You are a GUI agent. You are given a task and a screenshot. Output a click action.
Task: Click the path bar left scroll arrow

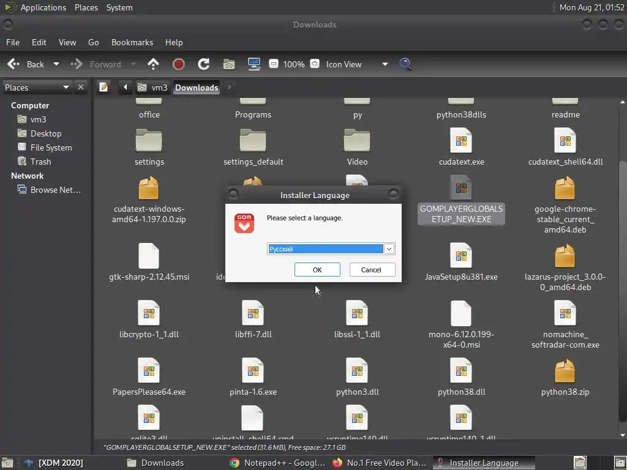125,87
